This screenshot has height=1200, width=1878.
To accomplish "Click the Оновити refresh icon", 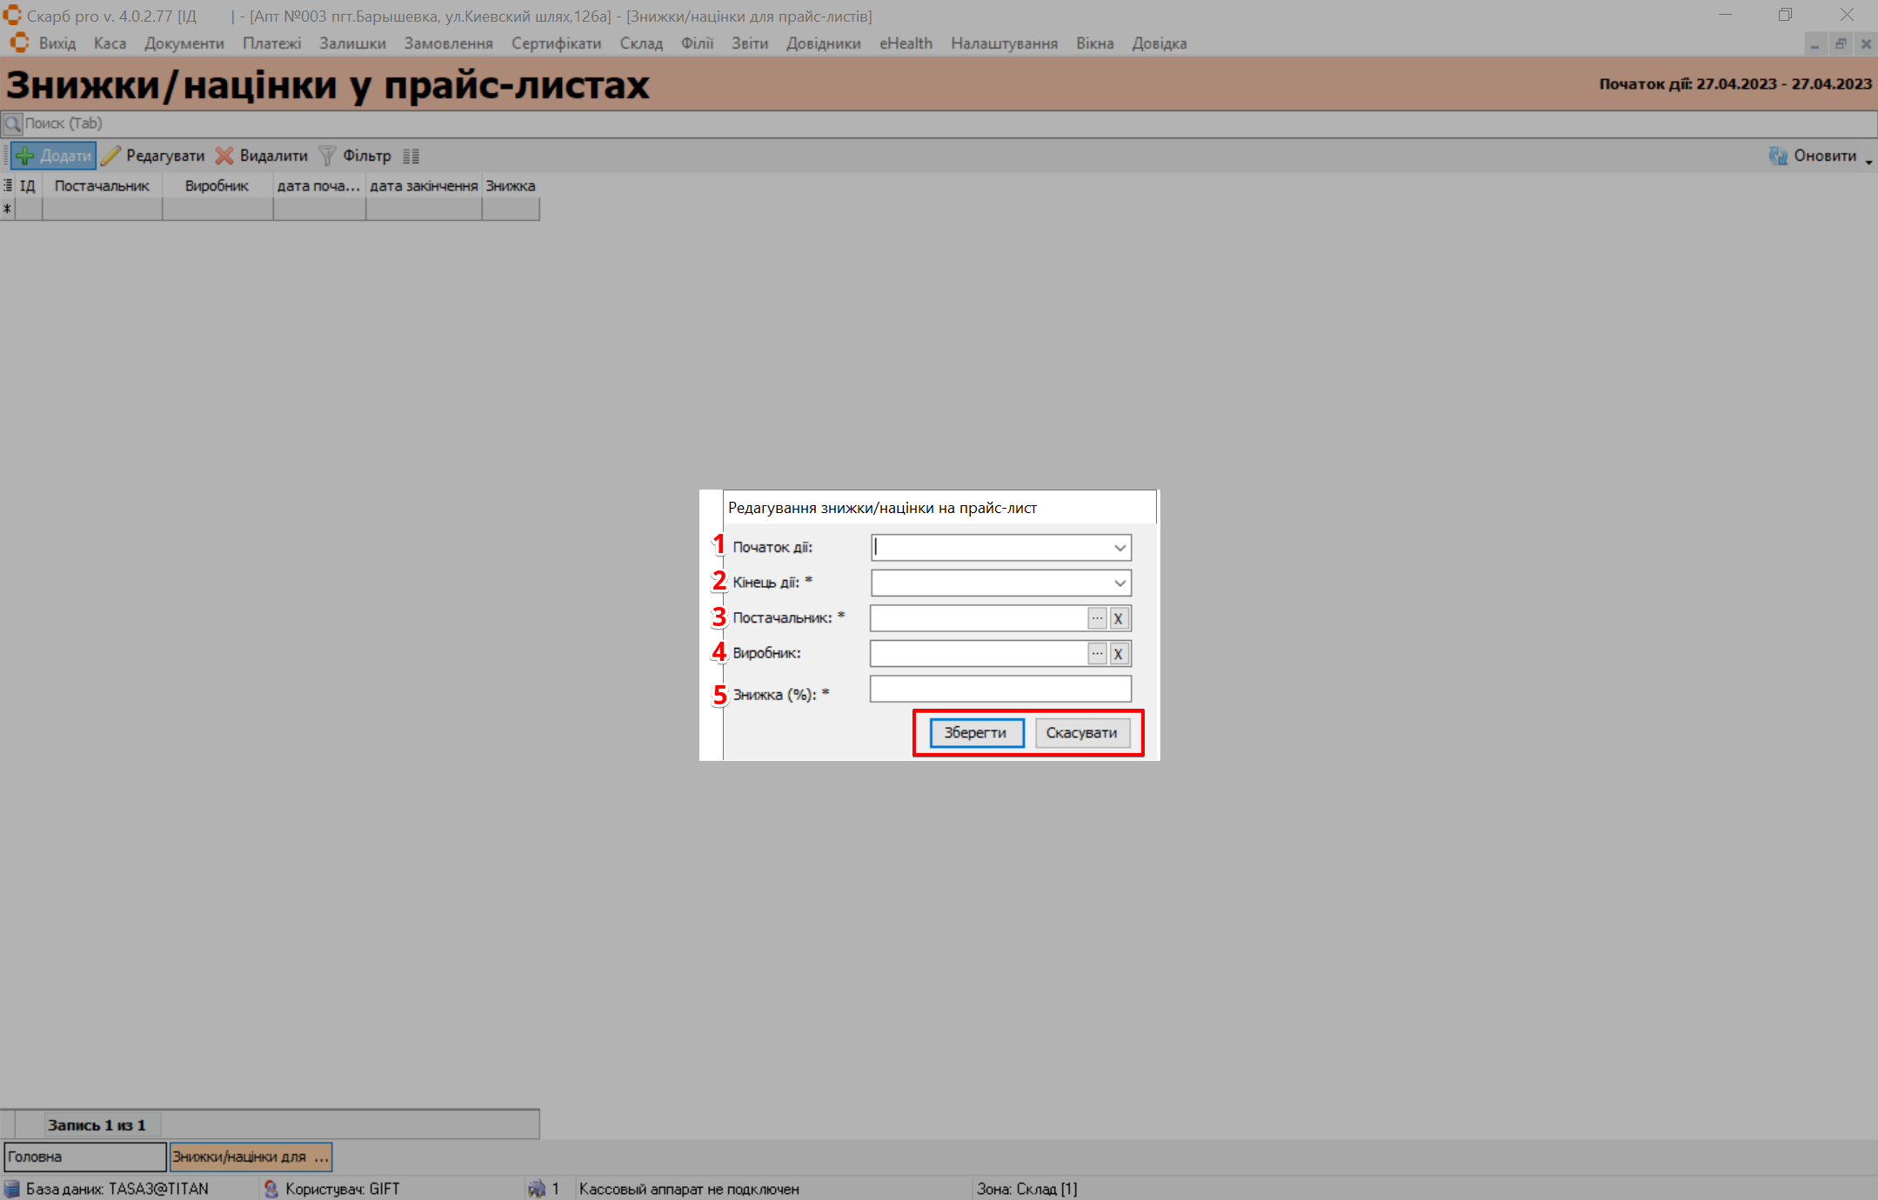I will (1777, 156).
